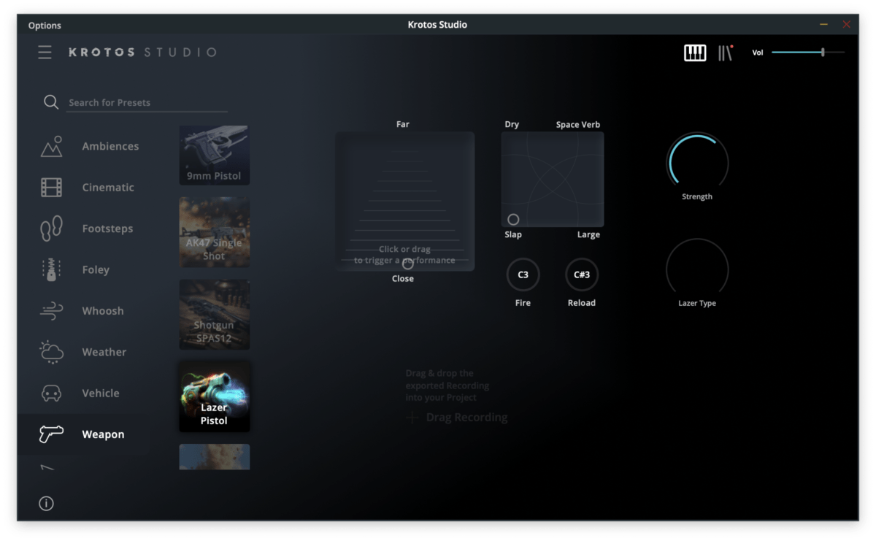Open the Cinematic category icon
The width and height of the screenshot is (876, 541).
coord(50,187)
